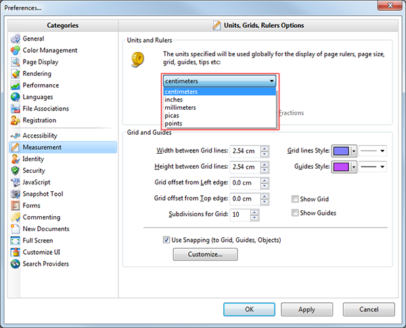Click the Color Management spheres icon
Image resolution: width=406 pixels, height=328 pixels.
tap(16, 50)
